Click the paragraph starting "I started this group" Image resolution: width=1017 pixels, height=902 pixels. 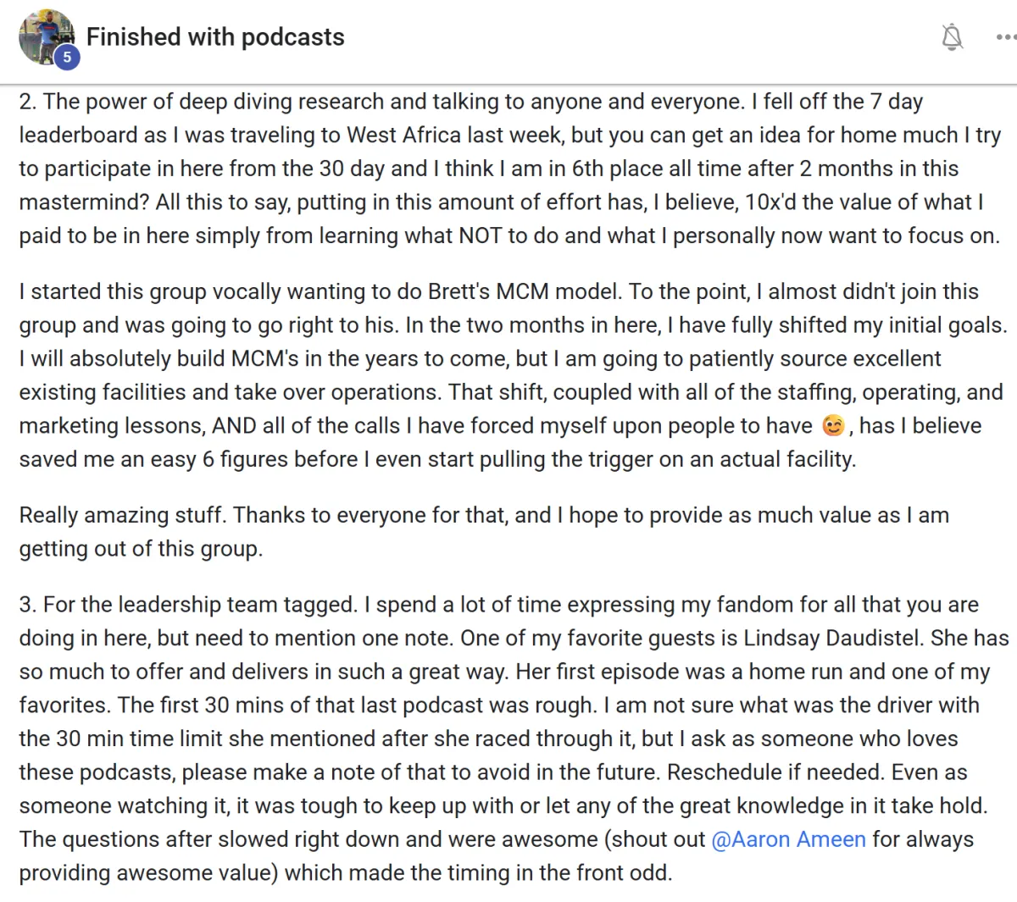point(514,375)
